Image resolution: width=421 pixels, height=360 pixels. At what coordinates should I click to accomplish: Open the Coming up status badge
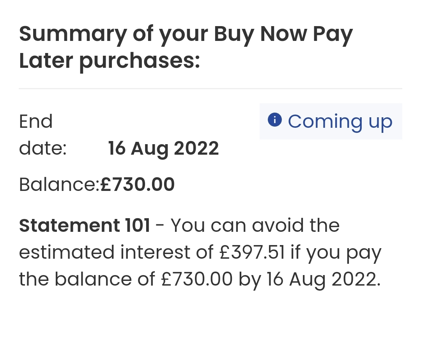tap(331, 121)
